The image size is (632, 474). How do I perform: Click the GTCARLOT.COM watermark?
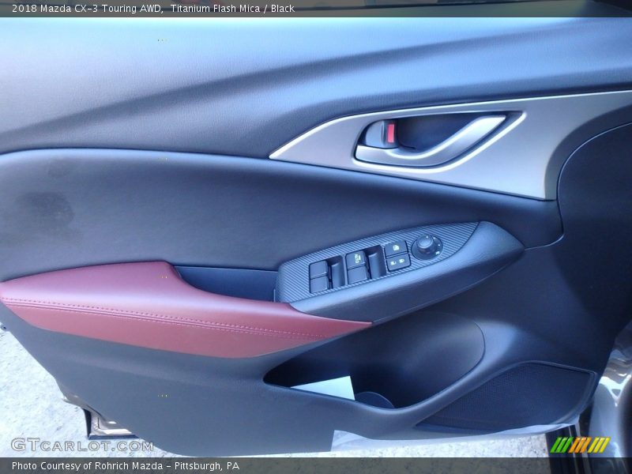coord(81,446)
